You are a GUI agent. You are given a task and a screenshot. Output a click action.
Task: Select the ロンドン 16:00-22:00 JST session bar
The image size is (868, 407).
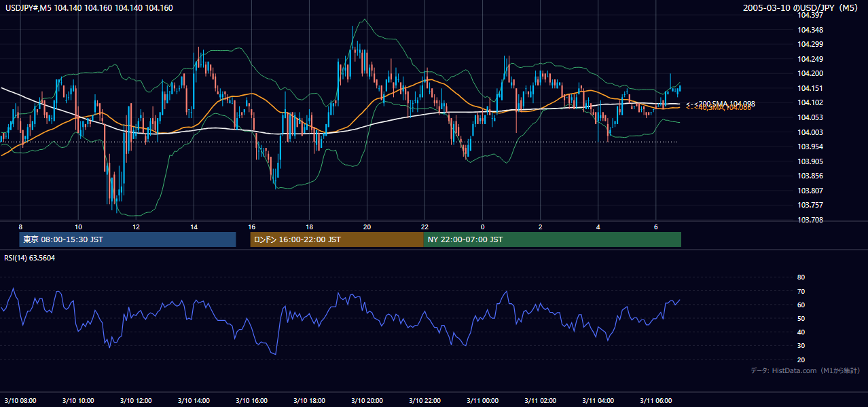337,239
